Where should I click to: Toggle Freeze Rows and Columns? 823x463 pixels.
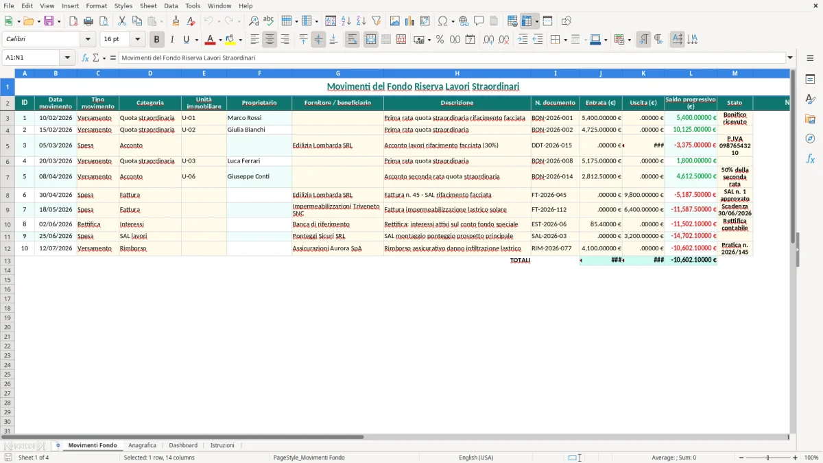coord(527,21)
